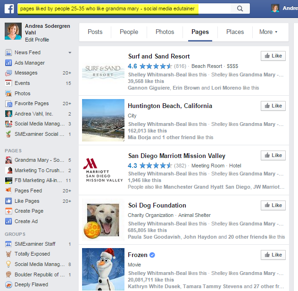298x291 pixels.
Task: Switch to the People tab
Action: point(129,32)
